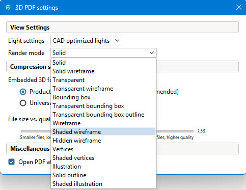Select Transparent wireframe option

[x=103, y=89]
